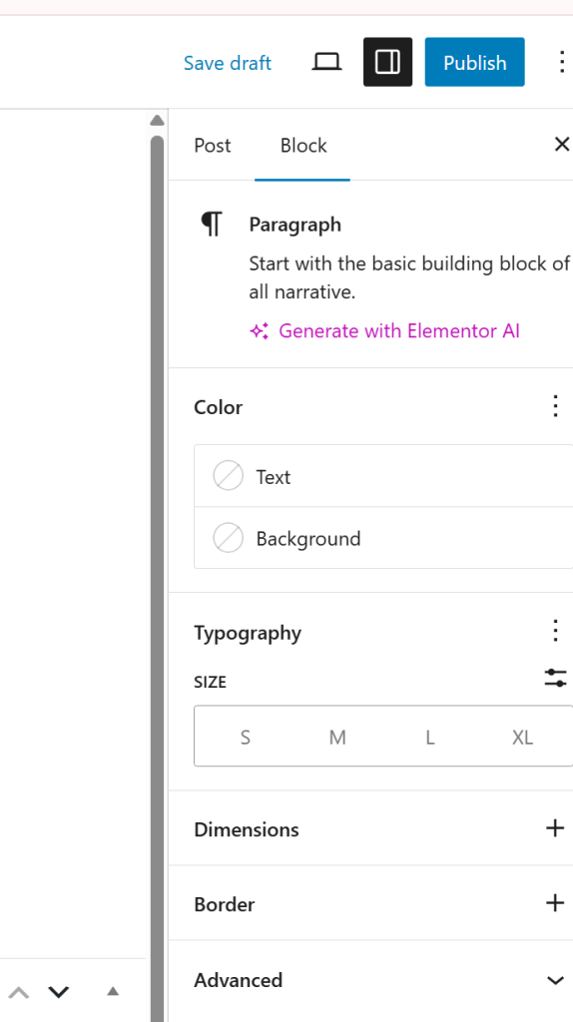Choose the XL font size option
The height and width of the screenshot is (1022, 573).
(x=522, y=738)
